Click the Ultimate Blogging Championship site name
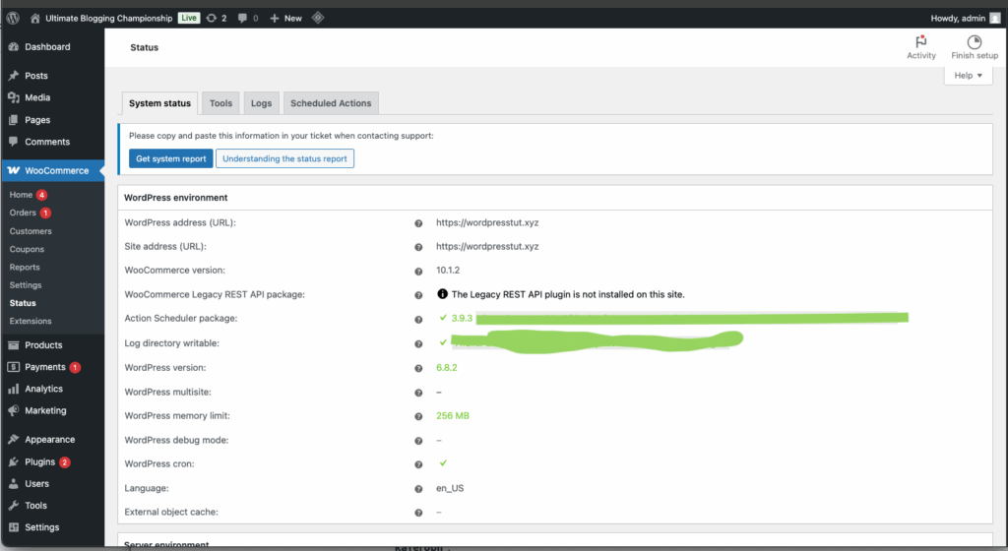 [x=108, y=18]
